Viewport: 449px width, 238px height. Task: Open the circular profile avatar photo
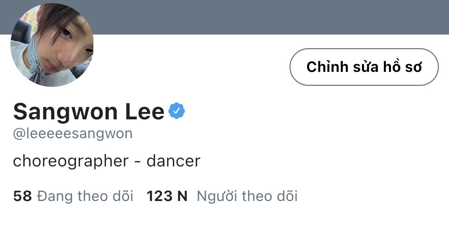coord(52,45)
